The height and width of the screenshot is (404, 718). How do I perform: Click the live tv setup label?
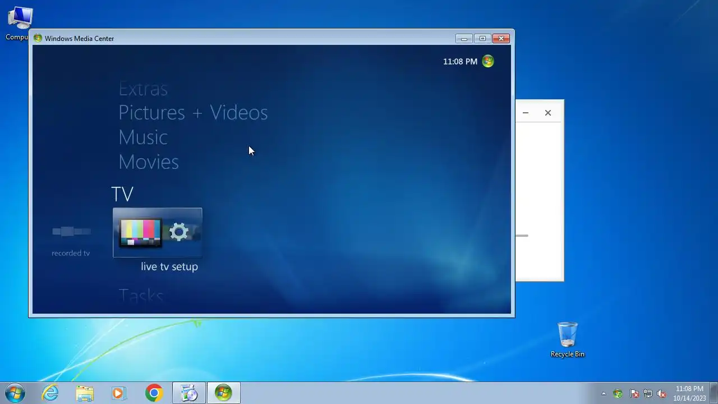tap(169, 267)
